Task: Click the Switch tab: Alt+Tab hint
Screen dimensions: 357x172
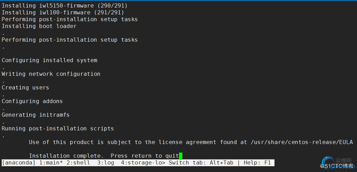Action: (x=201, y=163)
